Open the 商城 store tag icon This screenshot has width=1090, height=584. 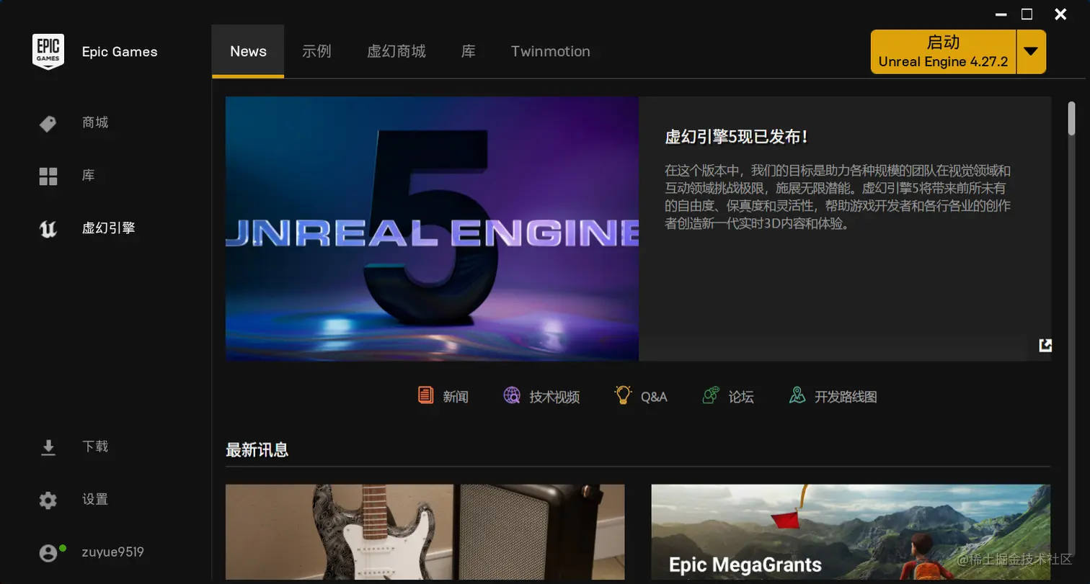[x=48, y=124]
